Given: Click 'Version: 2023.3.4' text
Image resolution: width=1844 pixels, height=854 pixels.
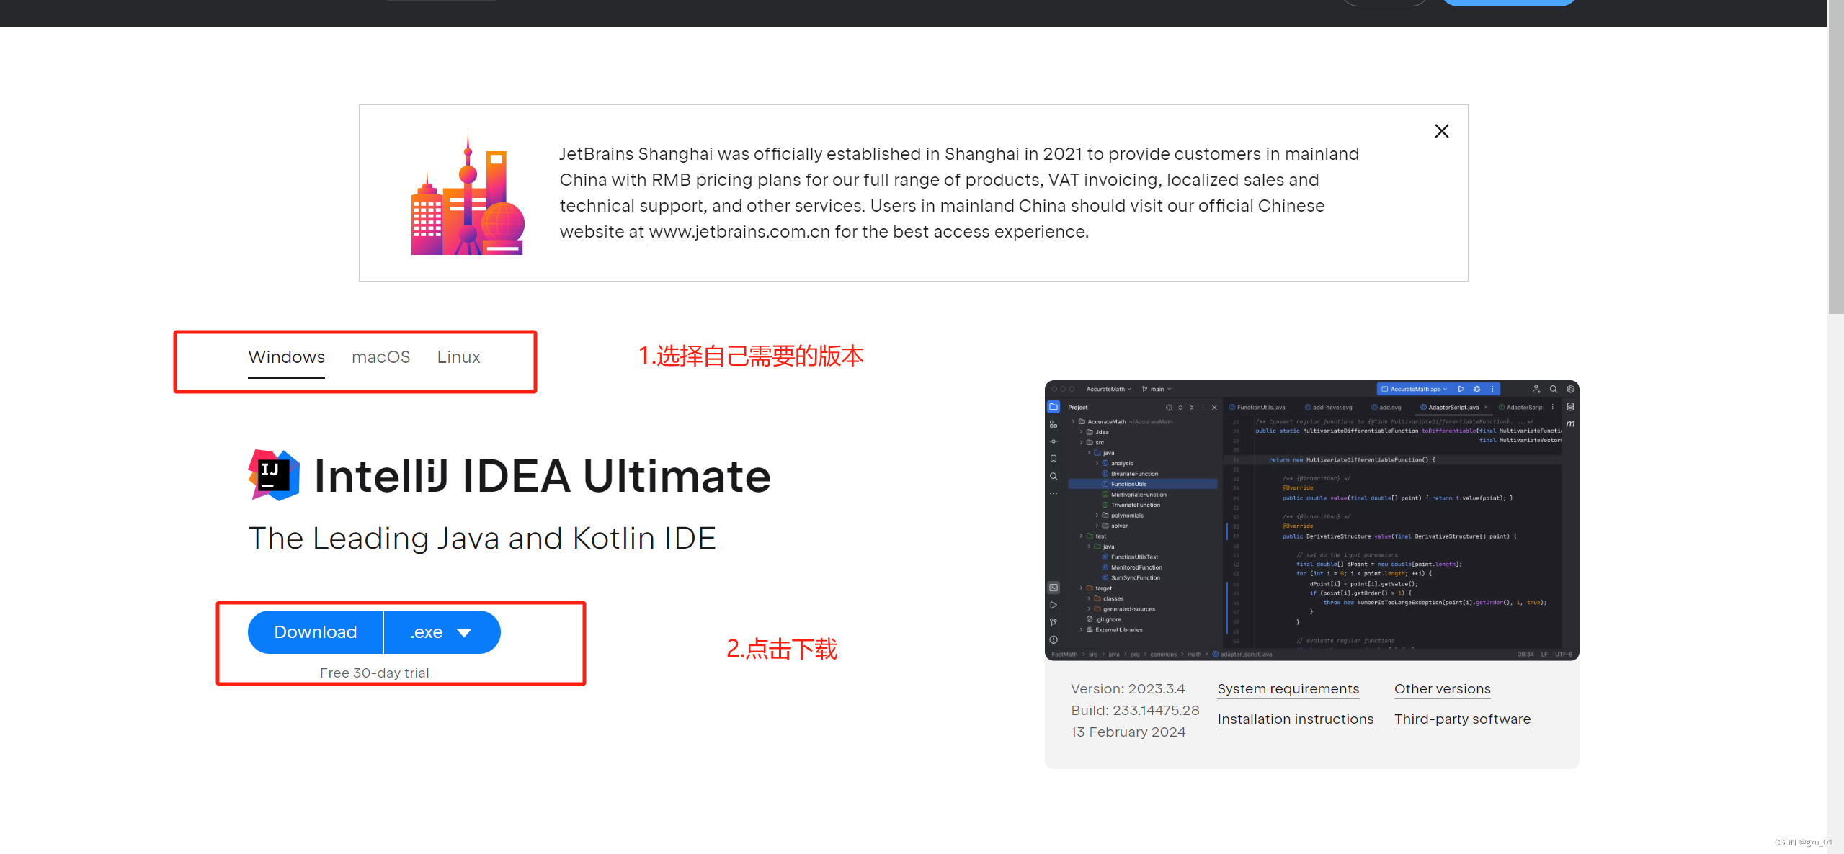Looking at the screenshot, I should [1128, 689].
